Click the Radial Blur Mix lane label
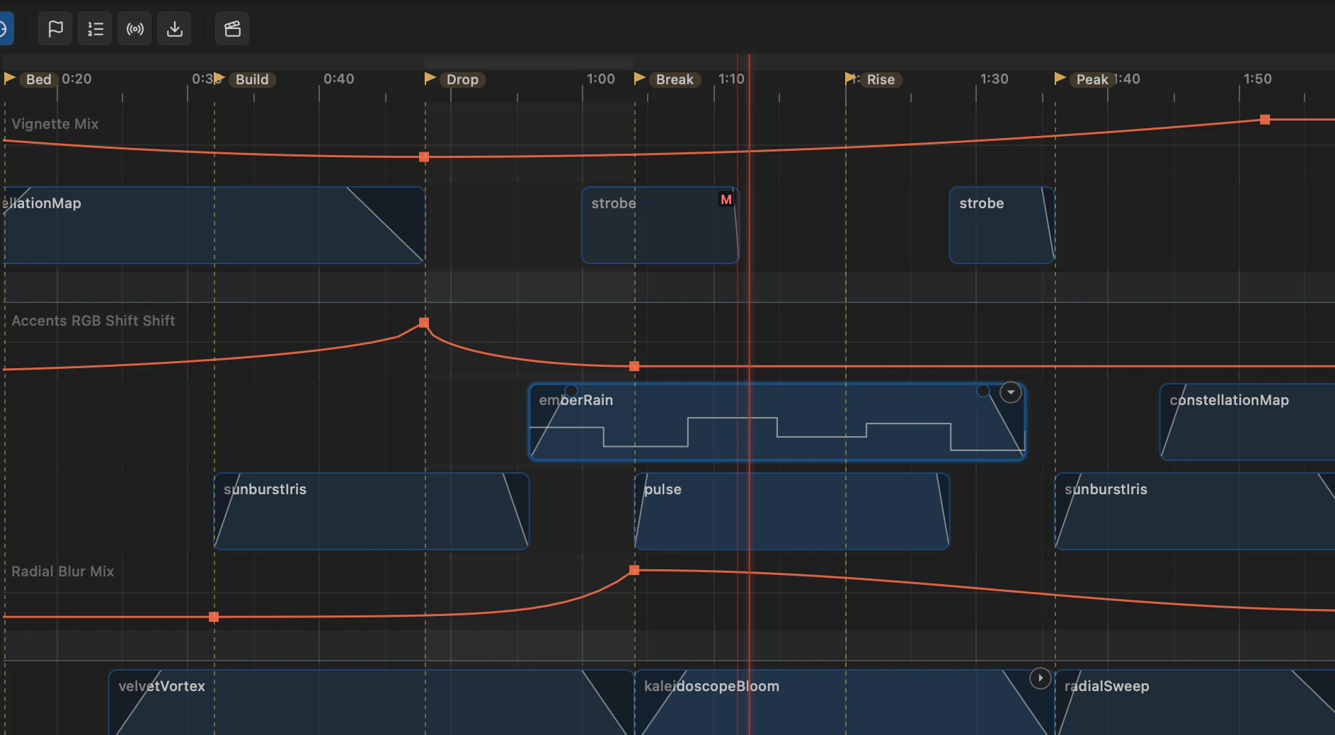The height and width of the screenshot is (735, 1335). [63, 571]
